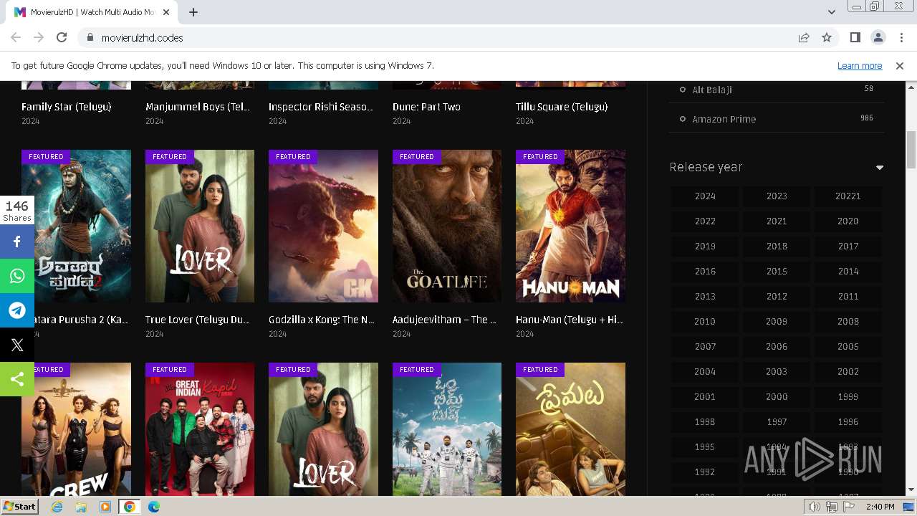This screenshot has height=516, width=917.
Task: Open Chrome's three-dot menu
Action: pos(901,37)
